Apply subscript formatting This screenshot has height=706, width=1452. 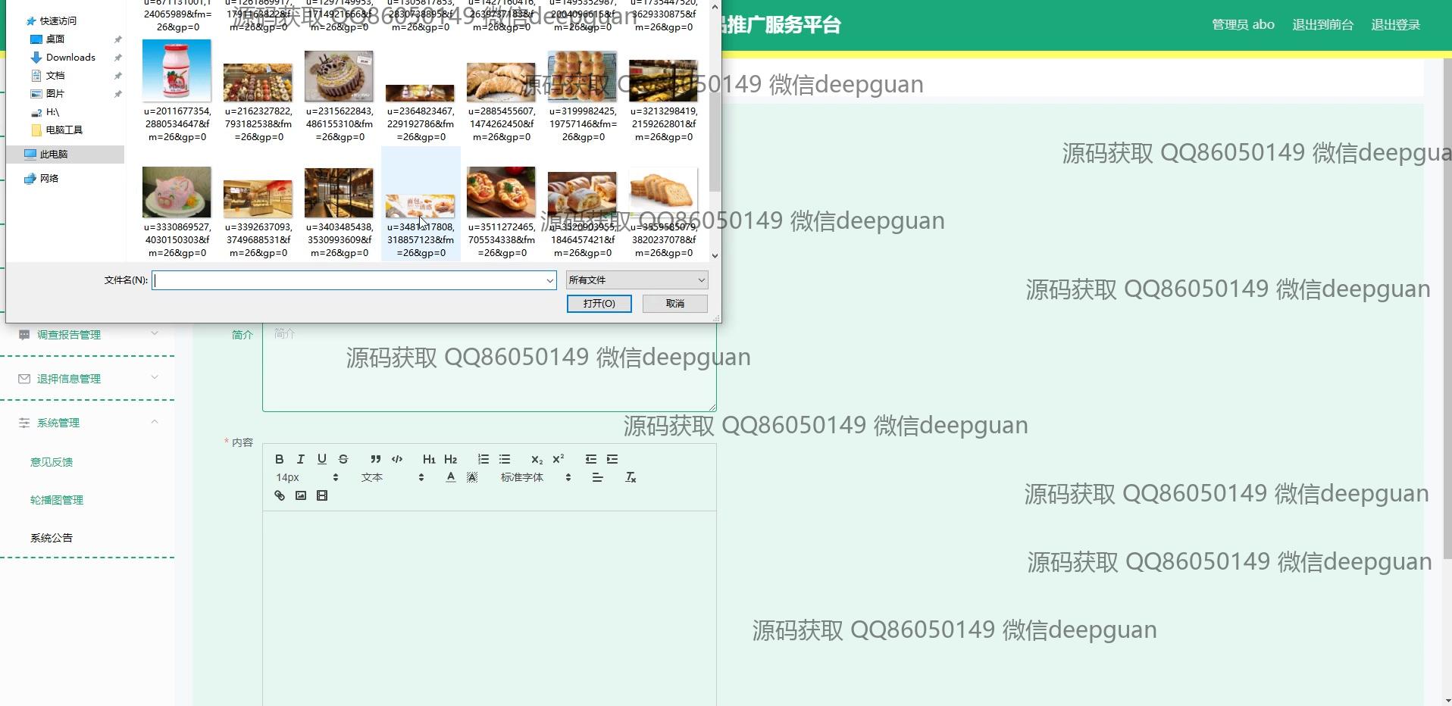(x=537, y=459)
